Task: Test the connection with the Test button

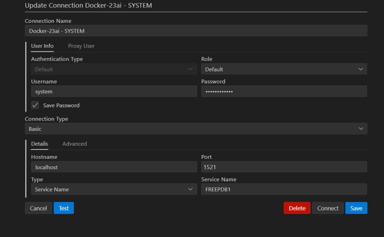Action: [64, 208]
